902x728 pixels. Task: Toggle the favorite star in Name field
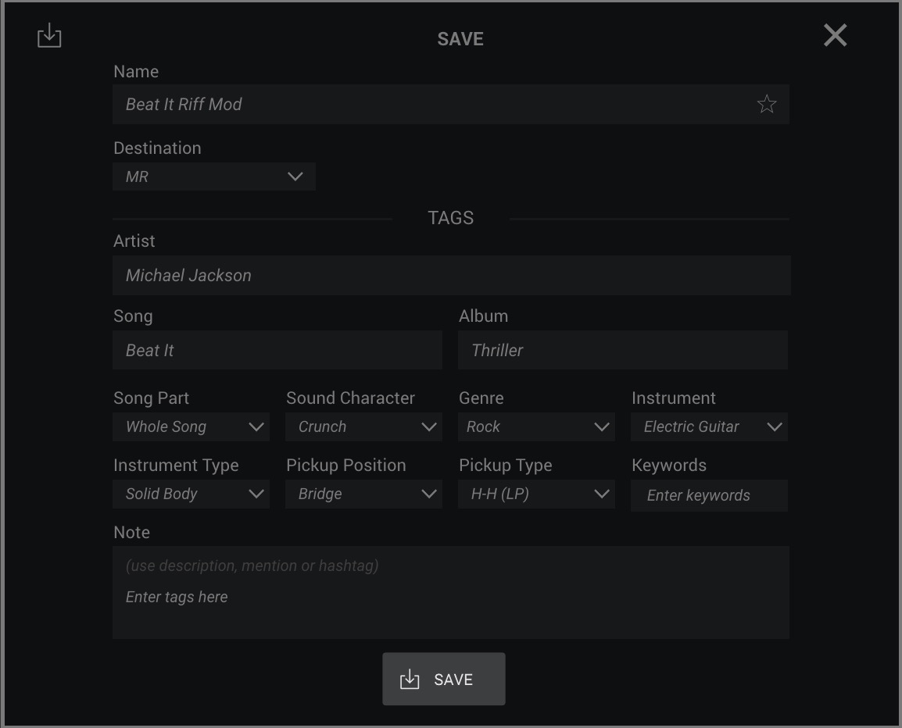click(x=766, y=104)
